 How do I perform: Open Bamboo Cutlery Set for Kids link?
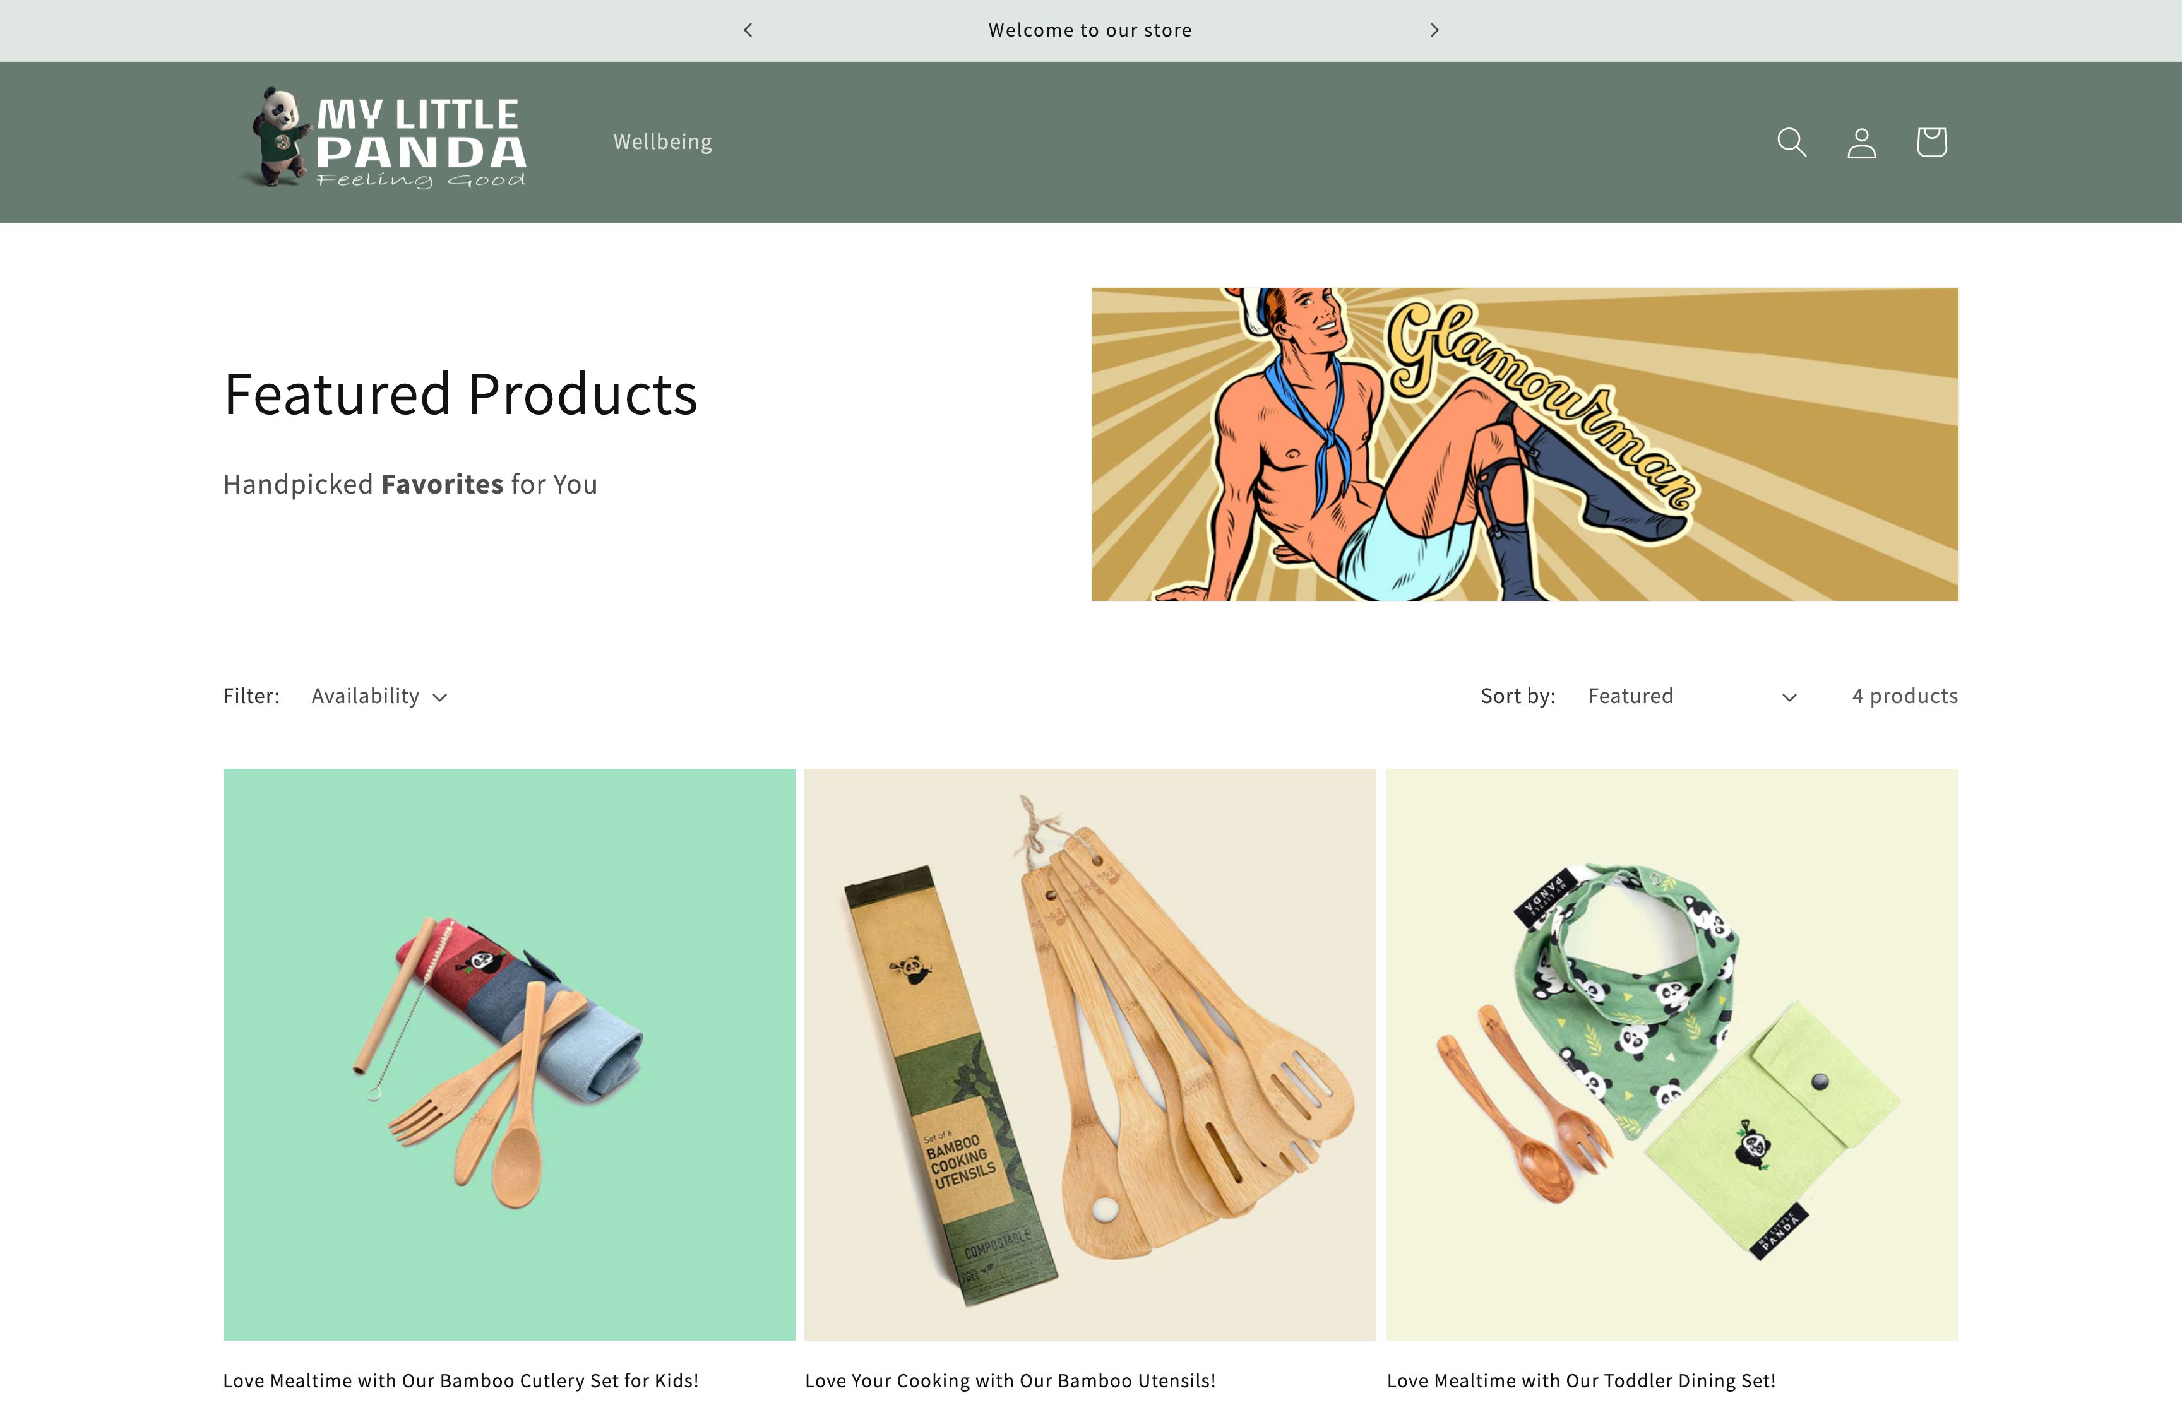tap(460, 1380)
